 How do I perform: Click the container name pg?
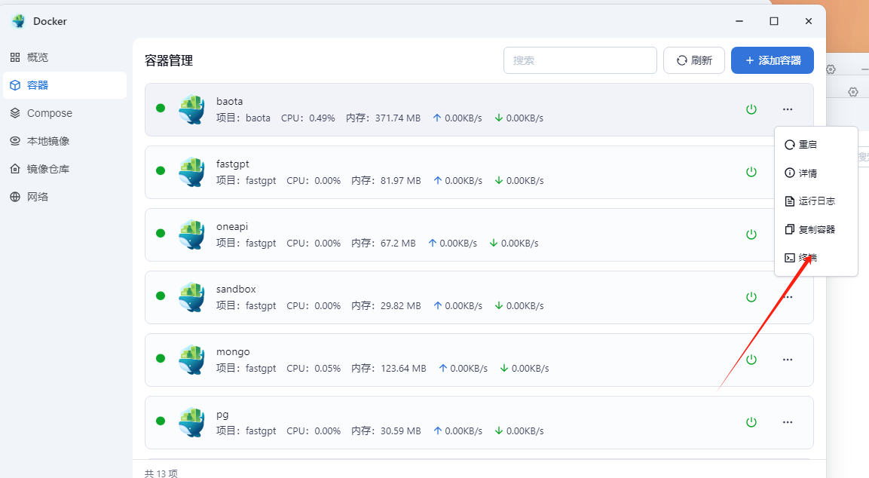[x=222, y=415]
